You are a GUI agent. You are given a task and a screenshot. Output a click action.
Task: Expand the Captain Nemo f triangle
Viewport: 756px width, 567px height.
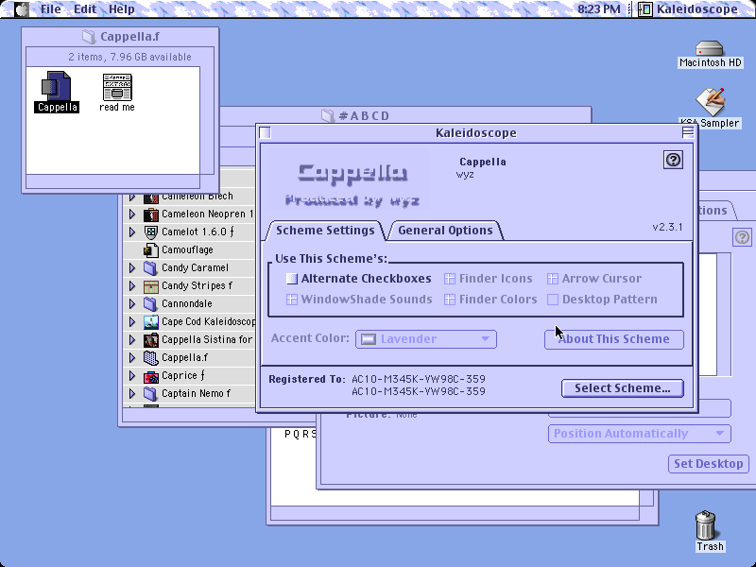pos(131,393)
